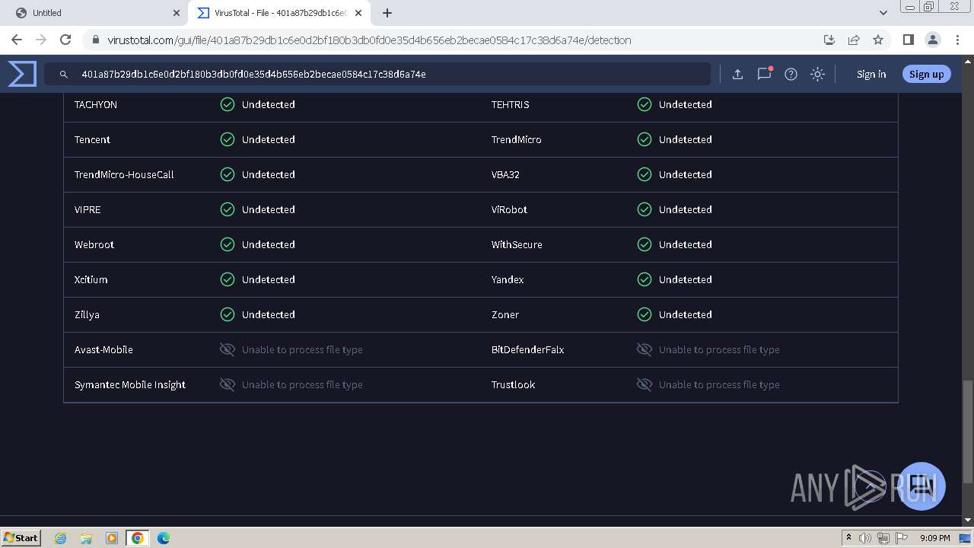Open the Chrome profile icon
The width and height of the screenshot is (974, 548).
click(932, 40)
